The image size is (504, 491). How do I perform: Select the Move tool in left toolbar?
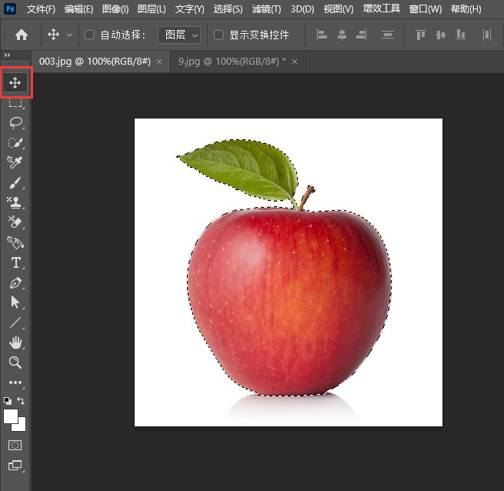point(15,82)
